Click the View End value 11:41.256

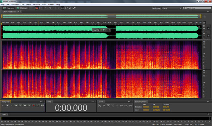pos(156,110)
